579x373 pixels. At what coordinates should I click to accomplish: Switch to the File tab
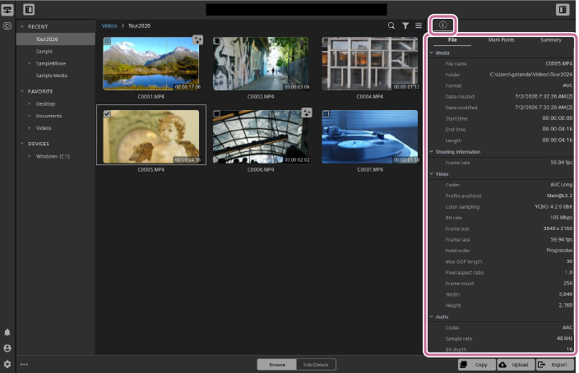click(x=452, y=39)
